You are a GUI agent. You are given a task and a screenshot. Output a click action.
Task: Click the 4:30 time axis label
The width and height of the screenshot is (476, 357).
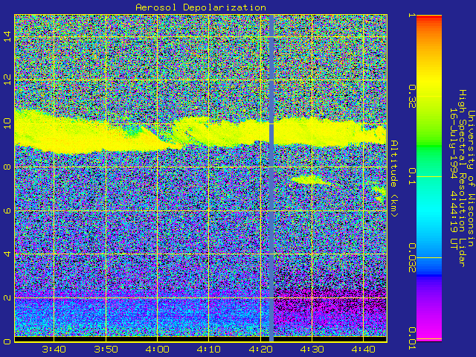(x=312, y=349)
